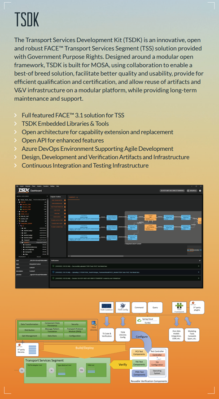Dismiss the 'Successfully uploaded' notification
219x399 pixels.
tap(198, 266)
